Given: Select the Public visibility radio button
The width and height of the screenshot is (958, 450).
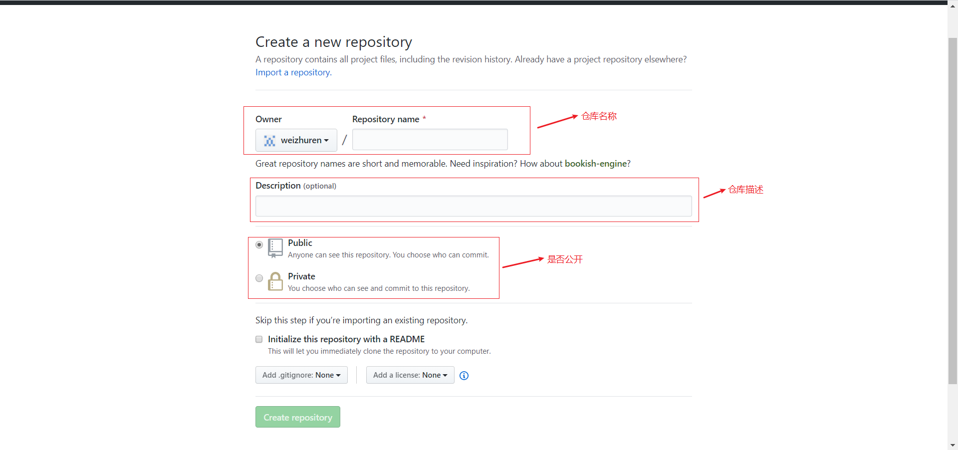Looking at the screenshot, I should point(259,244).
